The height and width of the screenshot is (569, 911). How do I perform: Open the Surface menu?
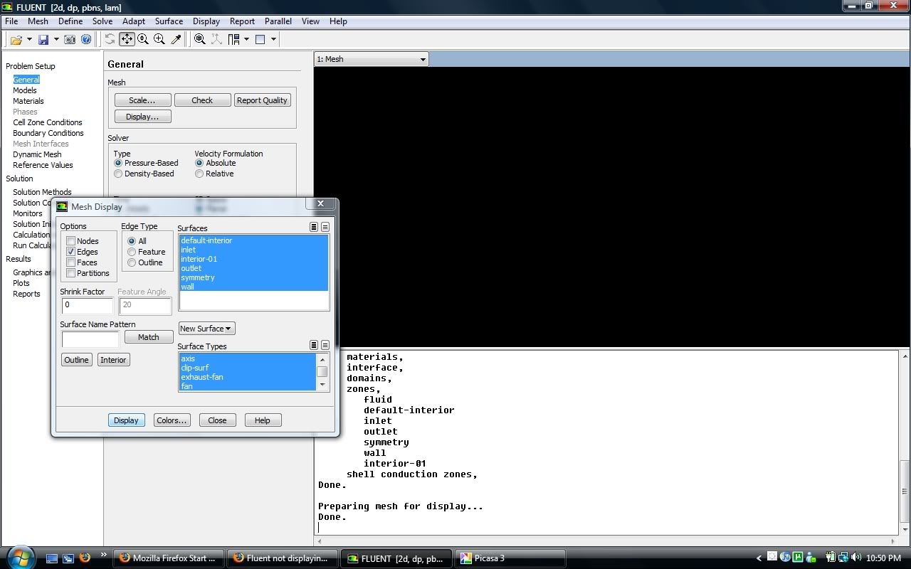tap(169, 21)
